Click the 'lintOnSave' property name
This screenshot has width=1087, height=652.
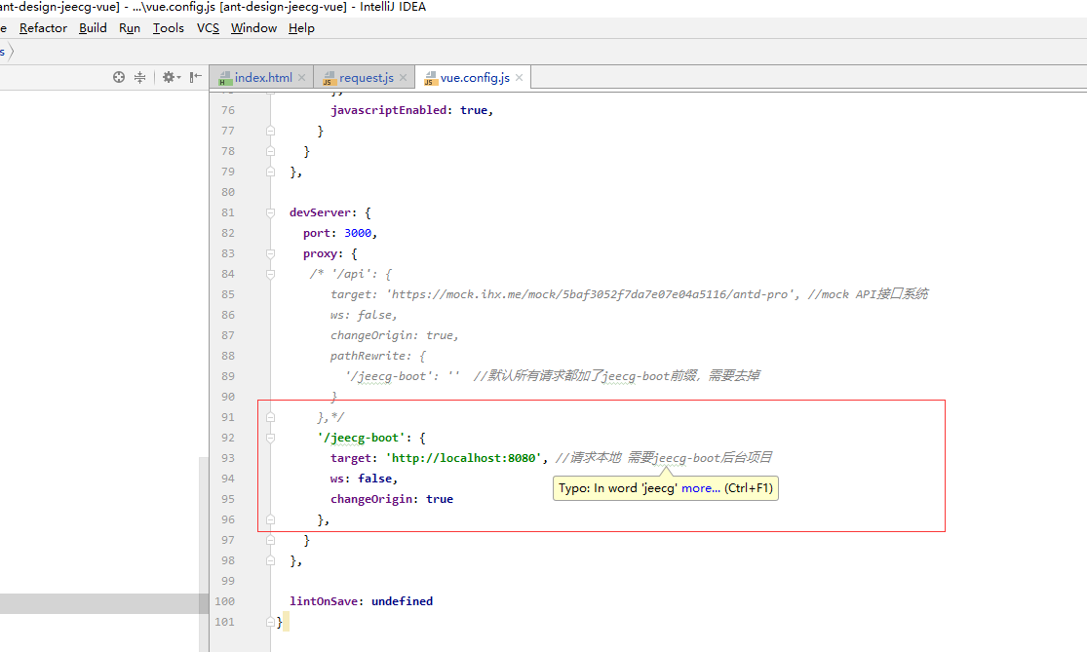tap(323, 601)
